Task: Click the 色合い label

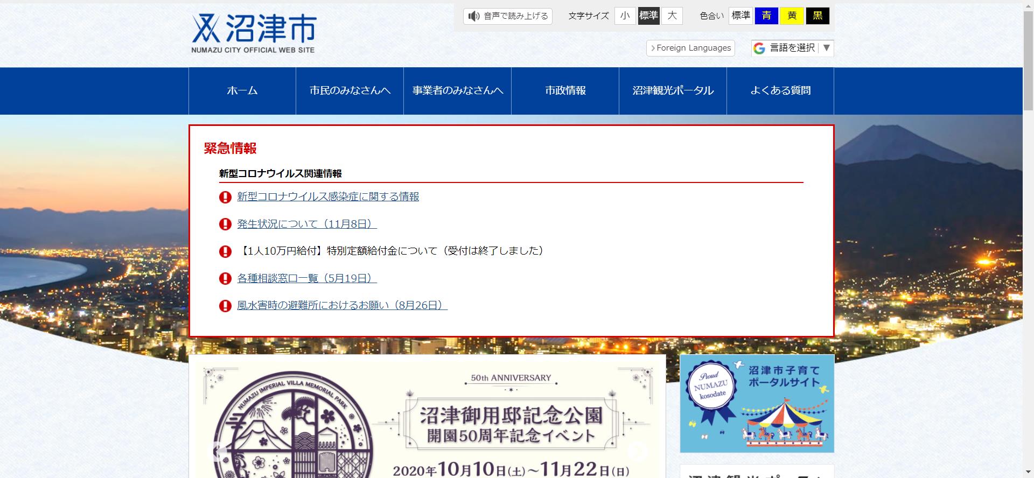Action: [711, 16]
